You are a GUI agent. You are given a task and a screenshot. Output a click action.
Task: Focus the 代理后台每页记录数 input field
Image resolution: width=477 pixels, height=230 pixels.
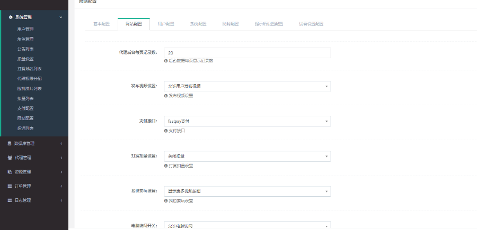[248, 53]
